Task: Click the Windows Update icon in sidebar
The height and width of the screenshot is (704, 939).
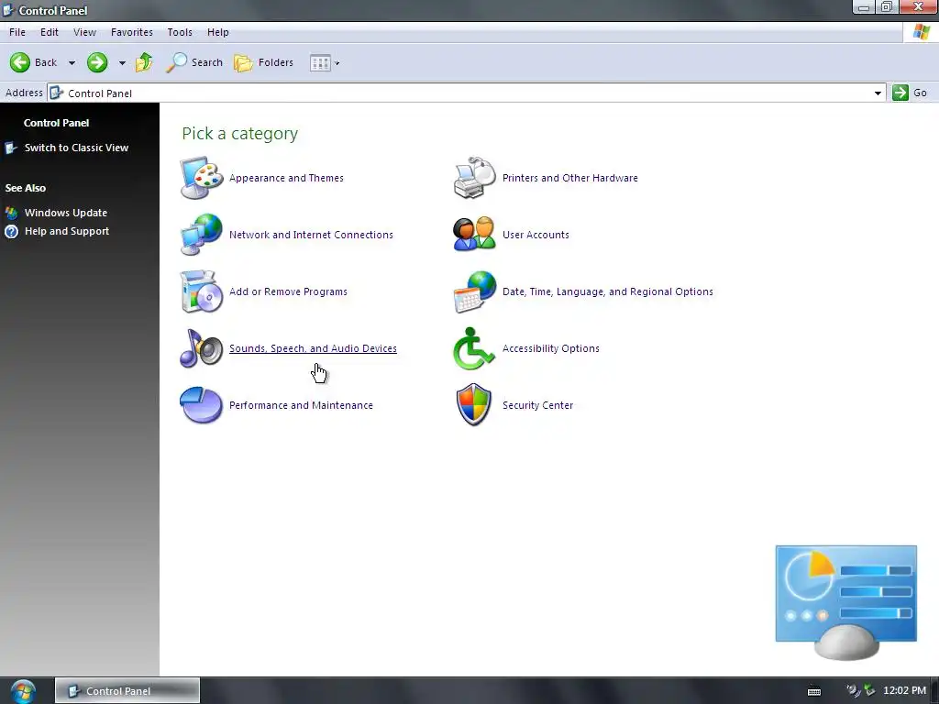Action: (x=11, y=213)
